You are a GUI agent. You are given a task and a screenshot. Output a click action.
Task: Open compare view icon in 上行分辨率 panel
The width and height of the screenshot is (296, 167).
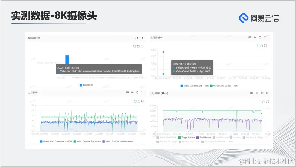point(255,37)
